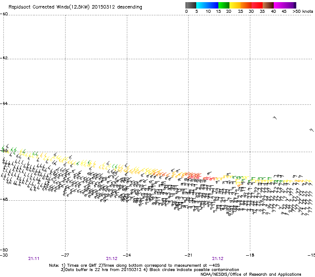This screenshot has width=315, height=277.
Task: Click the longitude label -27
Action: (65, 255)
